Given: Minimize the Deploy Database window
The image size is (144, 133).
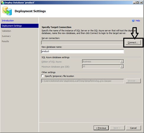Looking at the screenshot, I should coord(134,3).
